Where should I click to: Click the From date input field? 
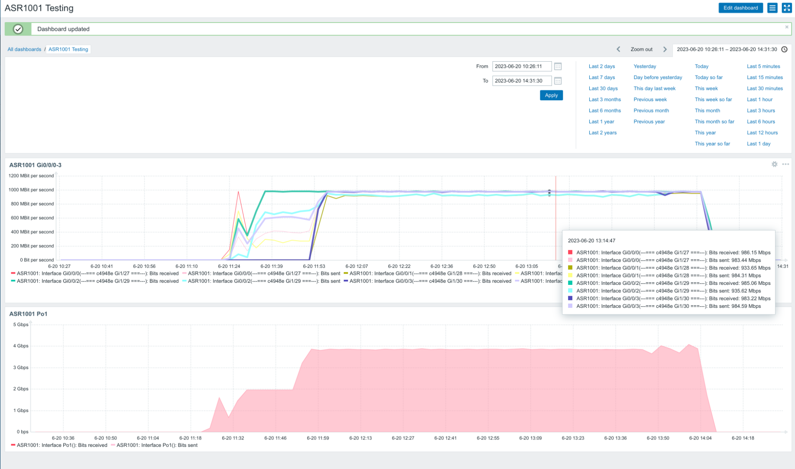(522, 66)
